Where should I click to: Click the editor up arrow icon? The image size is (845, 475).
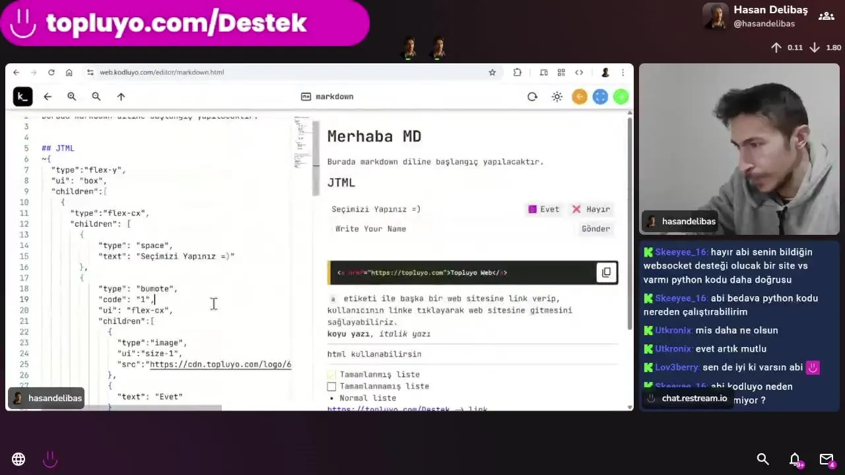click(121, 97)
